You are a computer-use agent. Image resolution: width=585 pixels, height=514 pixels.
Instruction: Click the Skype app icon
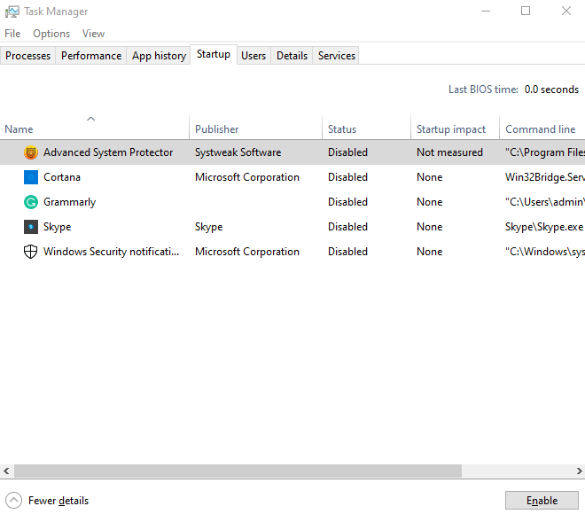tap(31, 227)
